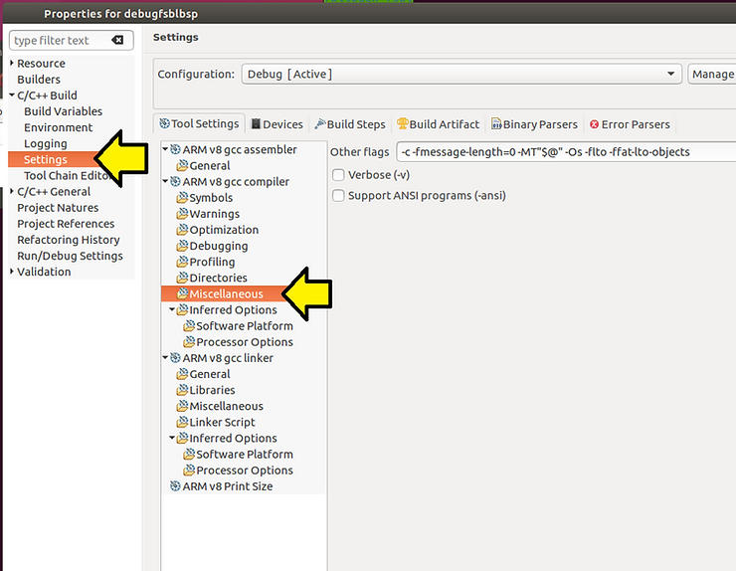Collapse compiler Inferred Options node
Image resolution: width=736 pixels, height=571 pixels.
172,309
